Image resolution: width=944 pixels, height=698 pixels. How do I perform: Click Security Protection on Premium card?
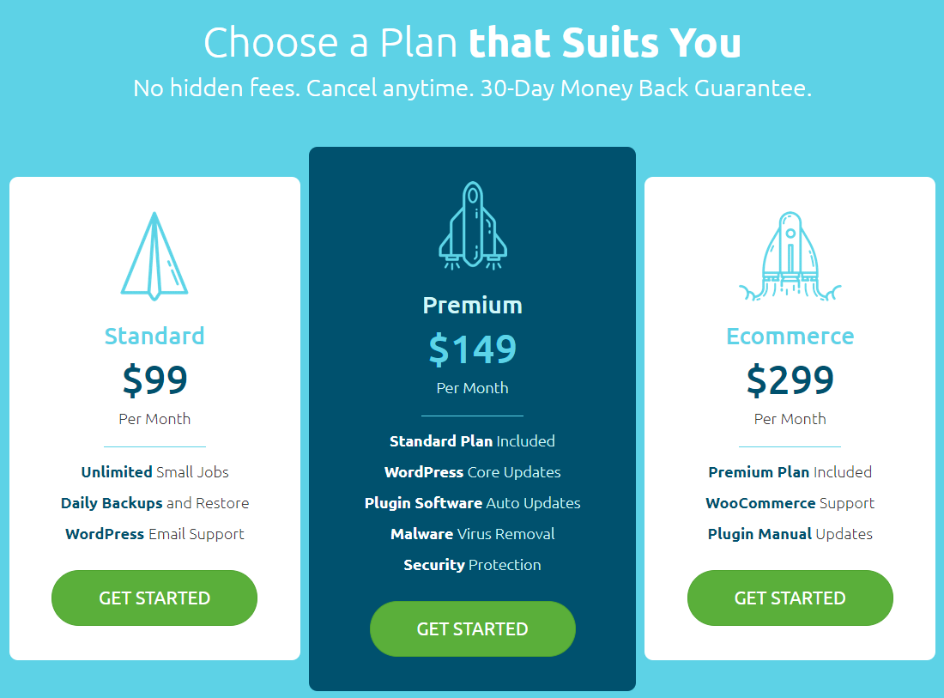click(x=472, y=564)
